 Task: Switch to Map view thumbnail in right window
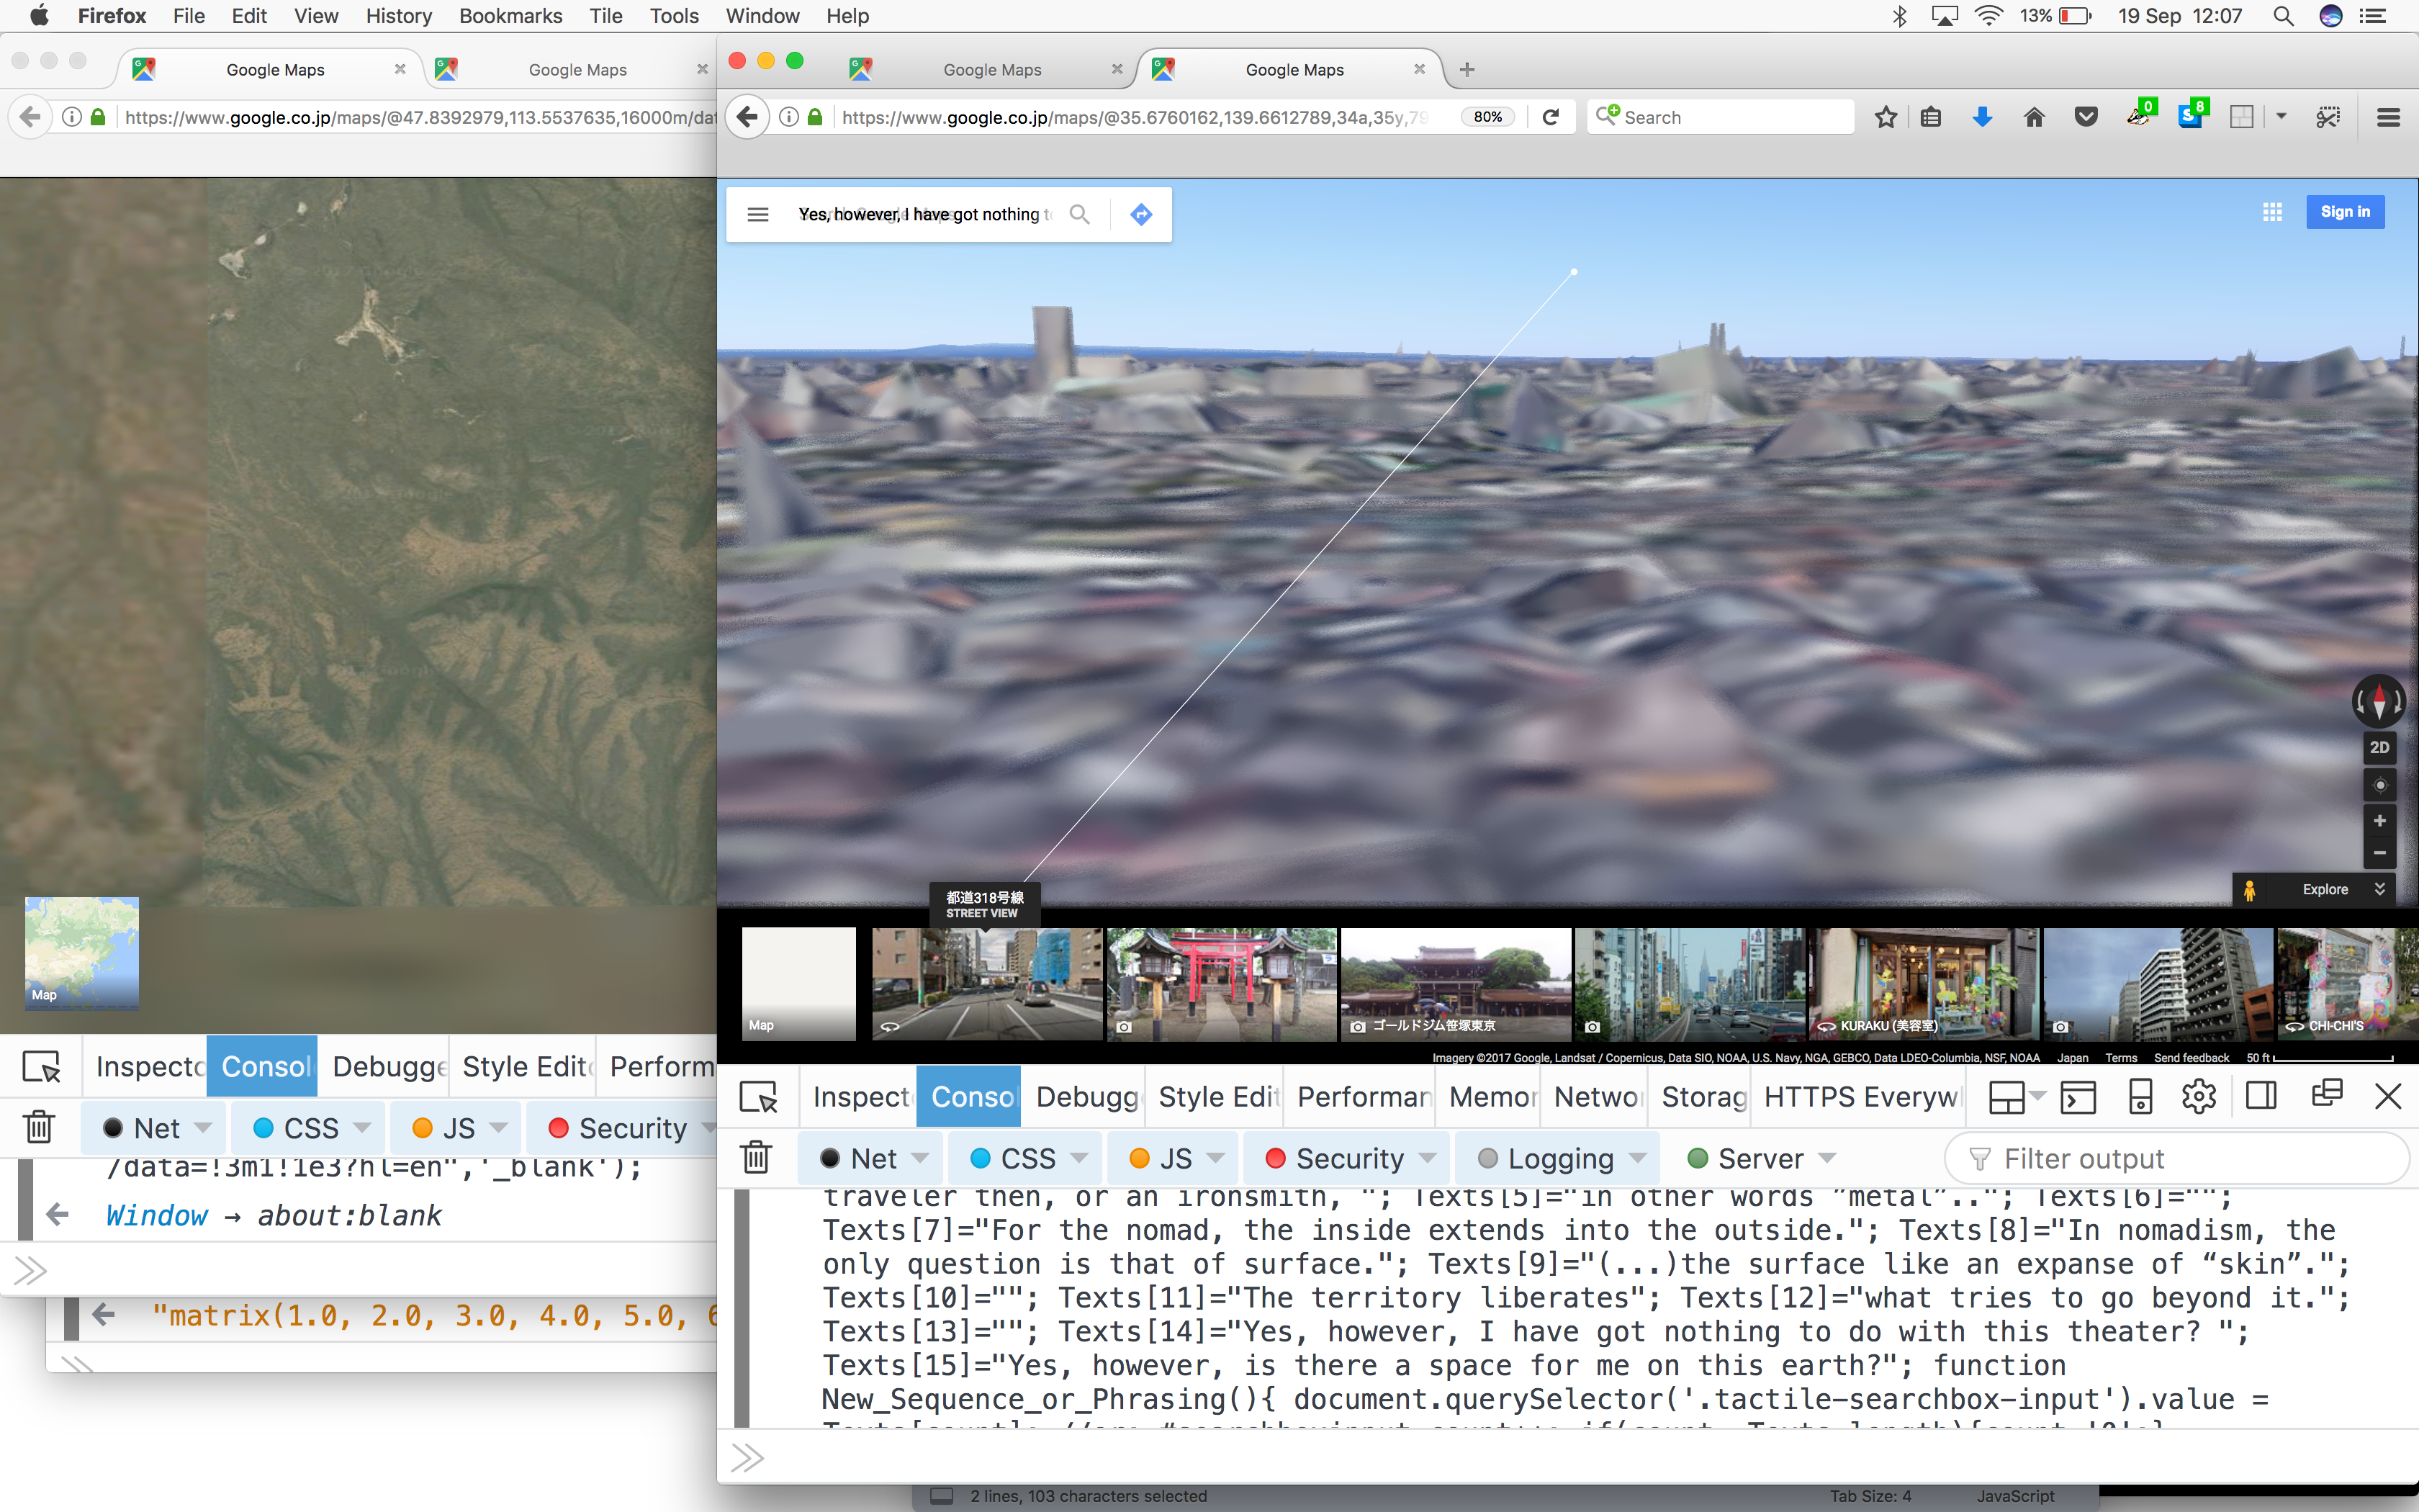(x=798, y=984)
